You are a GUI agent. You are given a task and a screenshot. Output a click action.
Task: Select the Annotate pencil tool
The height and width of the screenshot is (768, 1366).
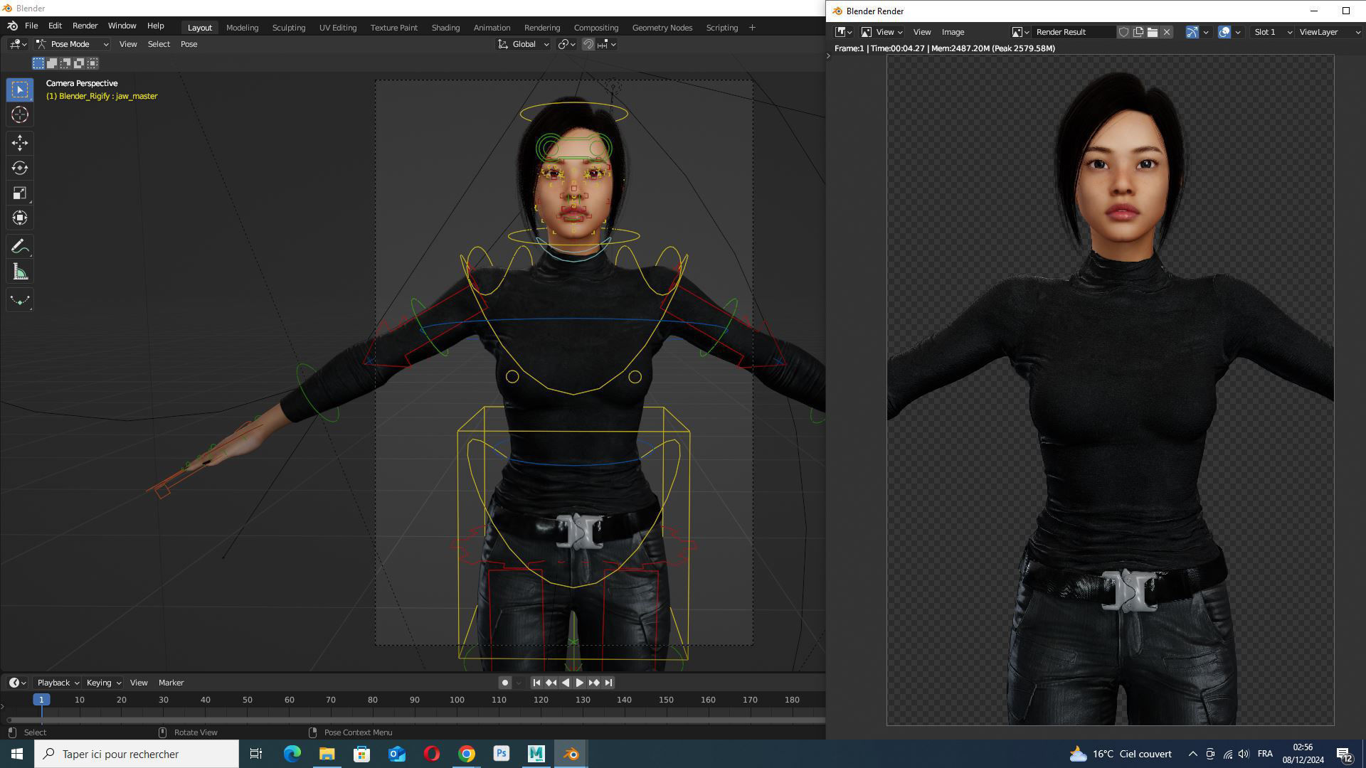[x=20, y=247]
